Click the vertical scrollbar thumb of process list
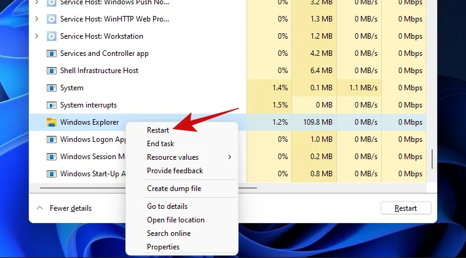 (432, 159)
